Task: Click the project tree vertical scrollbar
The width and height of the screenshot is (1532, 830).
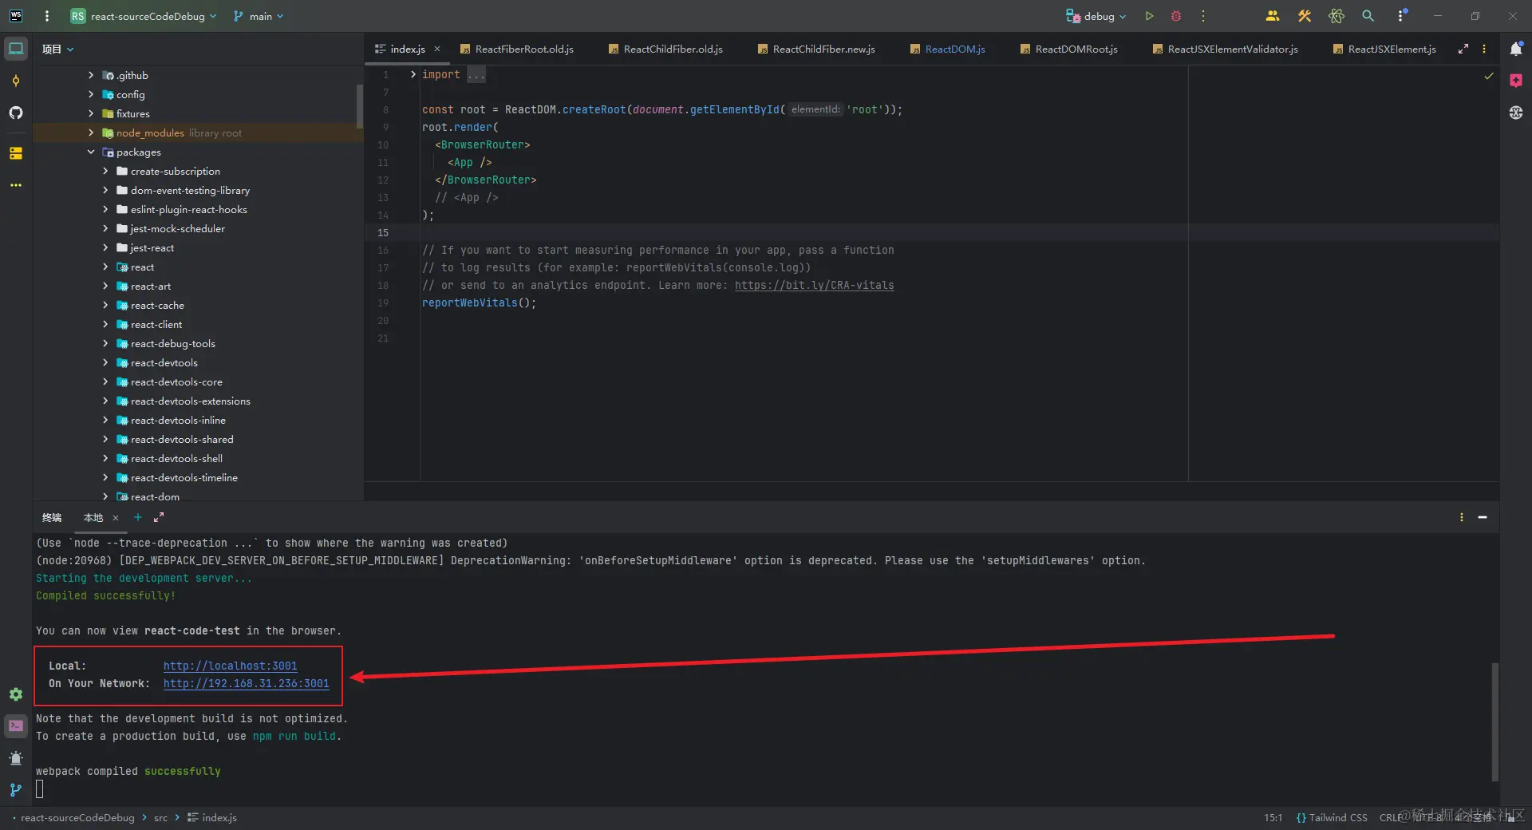Action: coord(360,106)
